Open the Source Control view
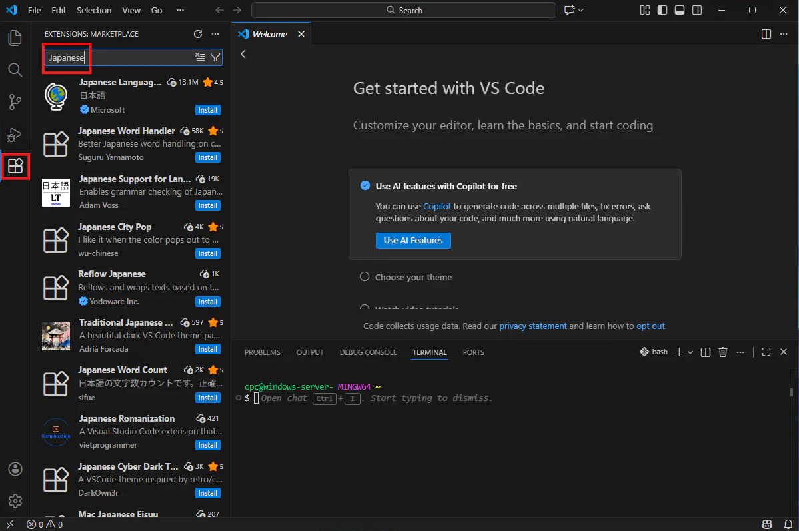Viewport: 799px width, 531px height. 15,102
